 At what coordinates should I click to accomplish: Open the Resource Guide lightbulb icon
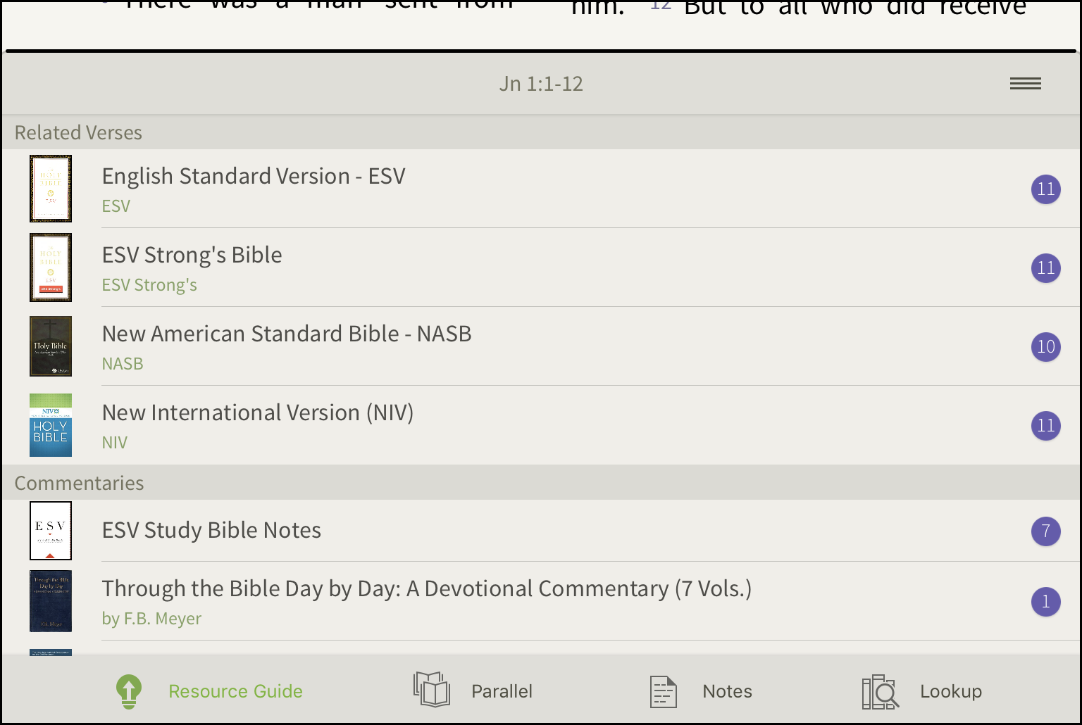point(129,691)
